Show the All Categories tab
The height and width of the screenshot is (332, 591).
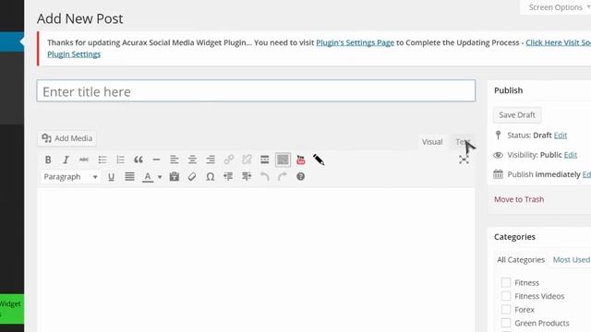coord(521,260)
